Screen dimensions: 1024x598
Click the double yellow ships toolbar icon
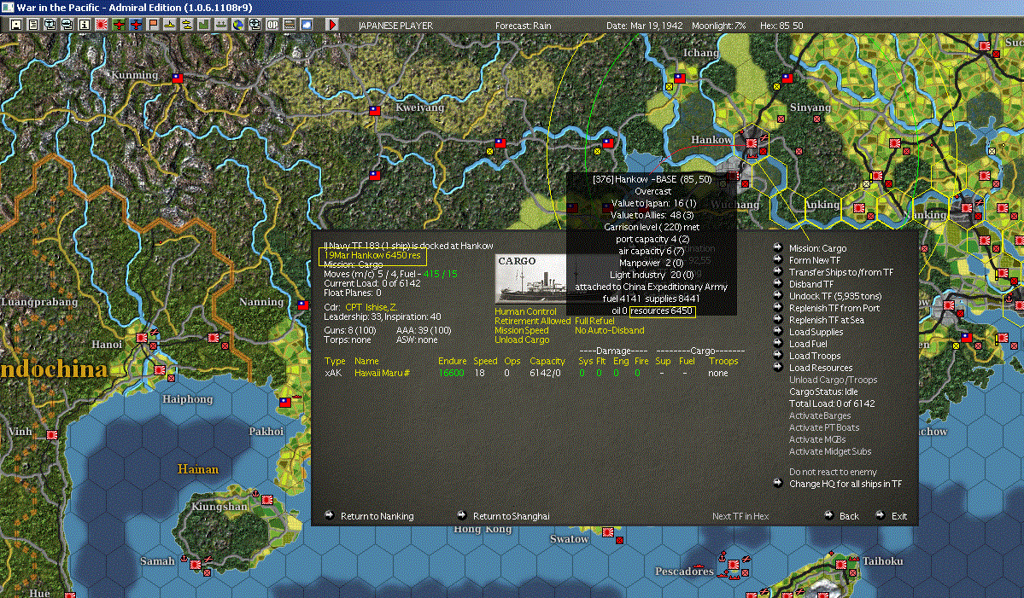tap(186, 25)
